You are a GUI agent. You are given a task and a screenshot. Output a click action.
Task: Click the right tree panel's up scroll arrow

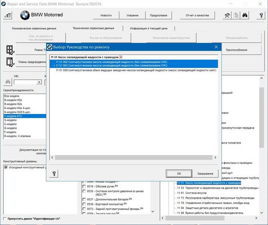point(261,78)
